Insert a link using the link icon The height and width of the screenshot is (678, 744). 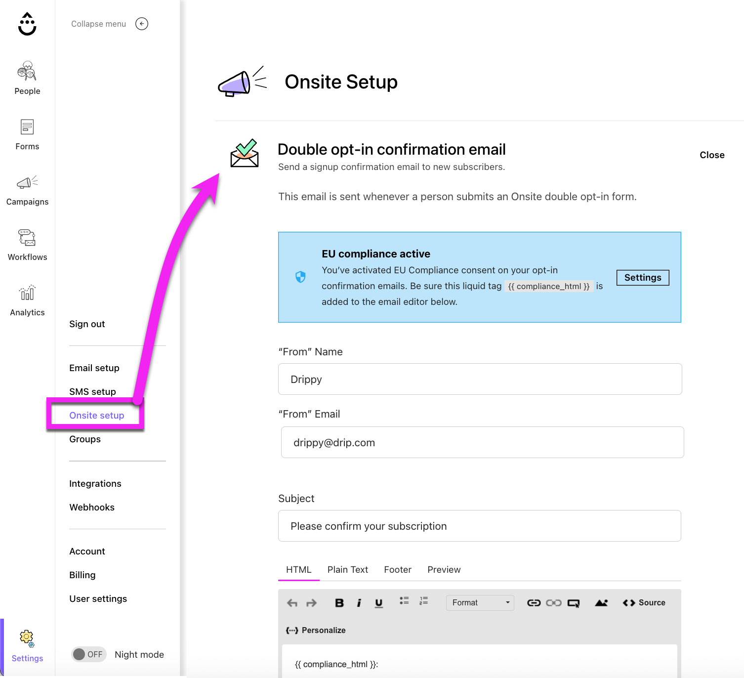(x=534, y=602)
